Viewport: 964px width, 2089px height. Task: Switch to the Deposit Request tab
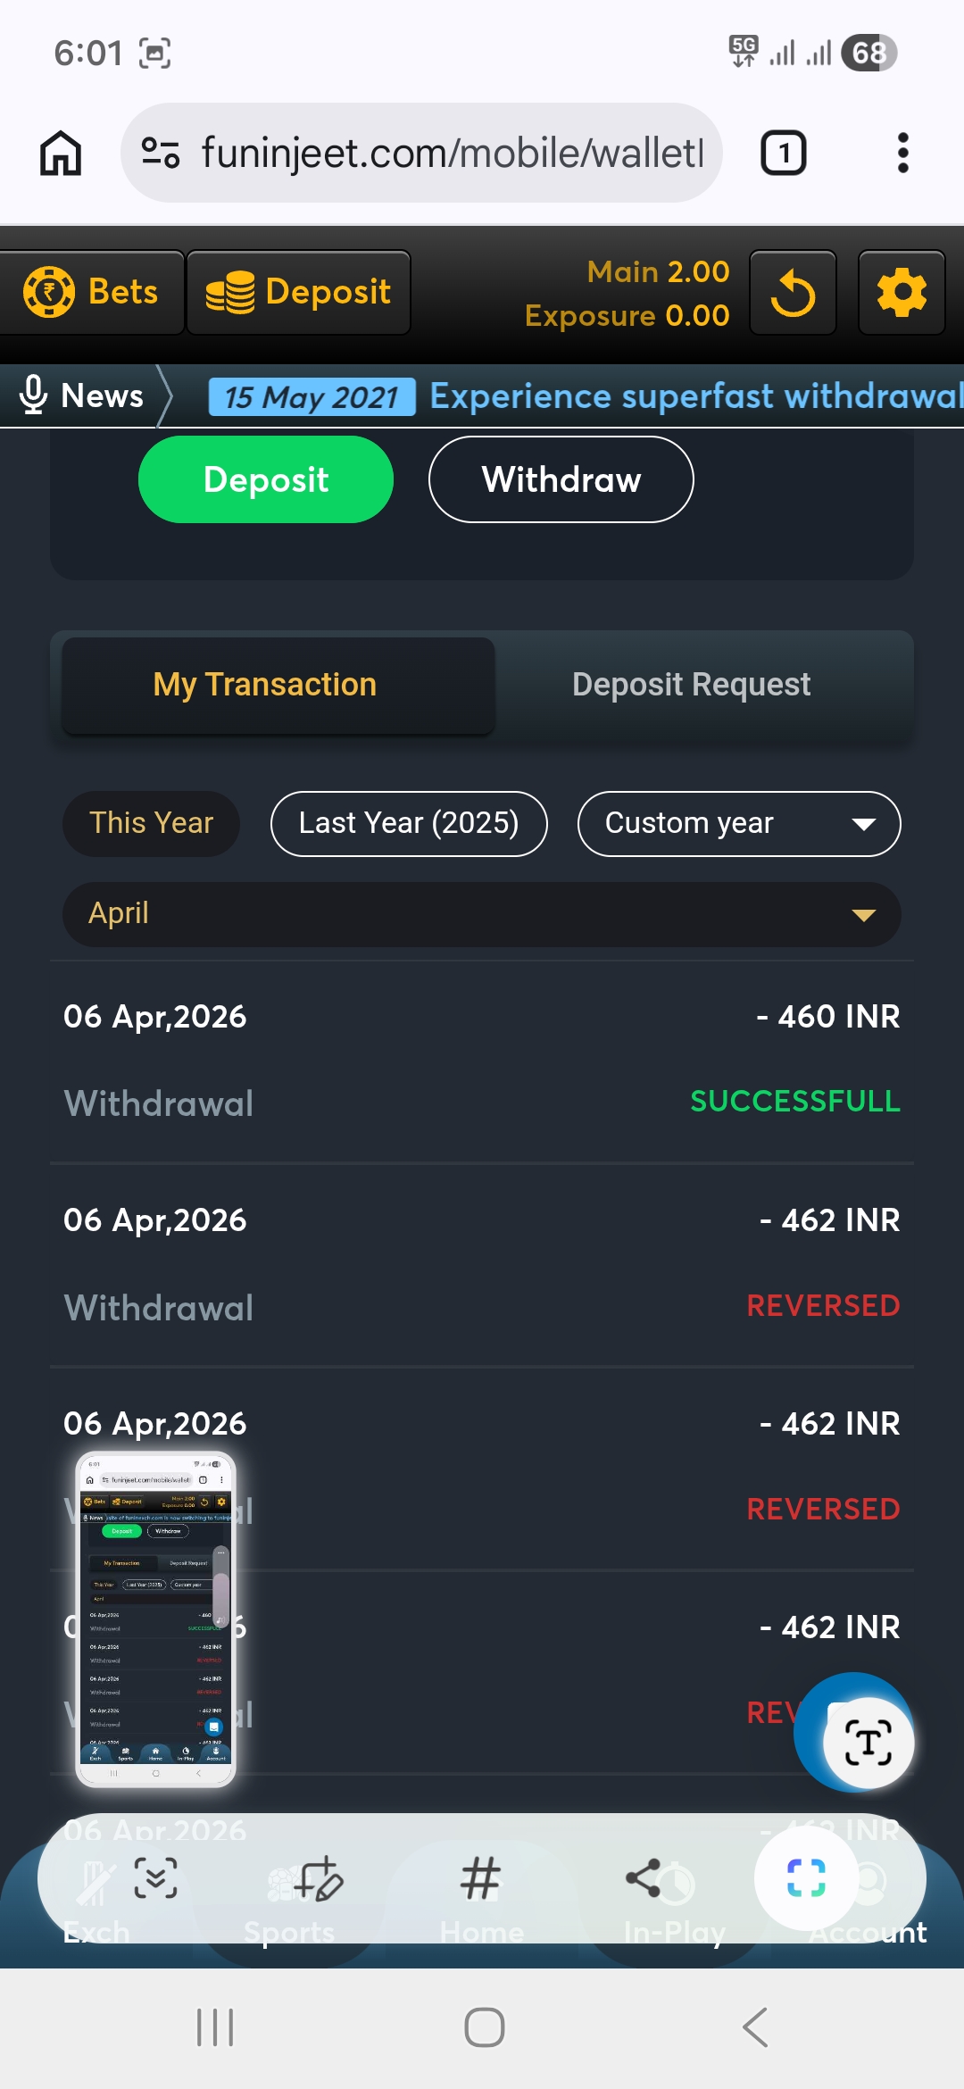pos(691,685)
